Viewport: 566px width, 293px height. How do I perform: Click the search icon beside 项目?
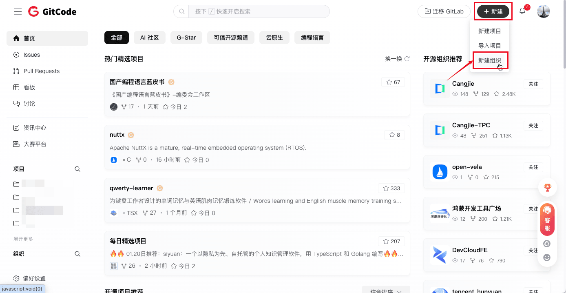click(x=77, y=169)
